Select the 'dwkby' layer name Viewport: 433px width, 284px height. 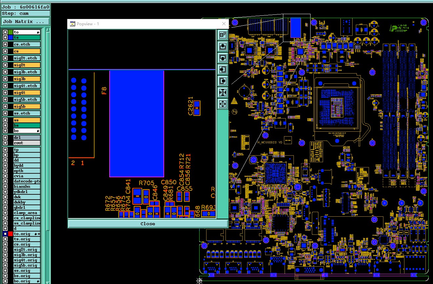(x=27, y=202)
